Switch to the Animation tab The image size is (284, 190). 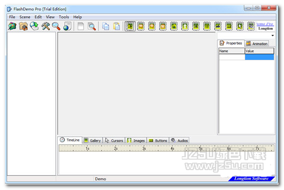tap(257, 44)
